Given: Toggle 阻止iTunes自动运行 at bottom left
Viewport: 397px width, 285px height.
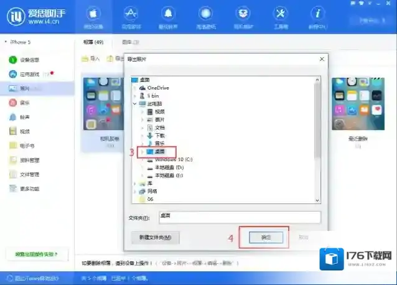Looking at the screenshot, I should click(x=33, y=278).
